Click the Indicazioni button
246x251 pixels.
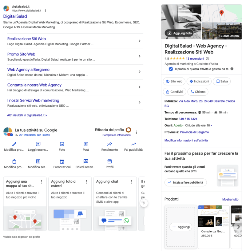(x=199, y=81)
